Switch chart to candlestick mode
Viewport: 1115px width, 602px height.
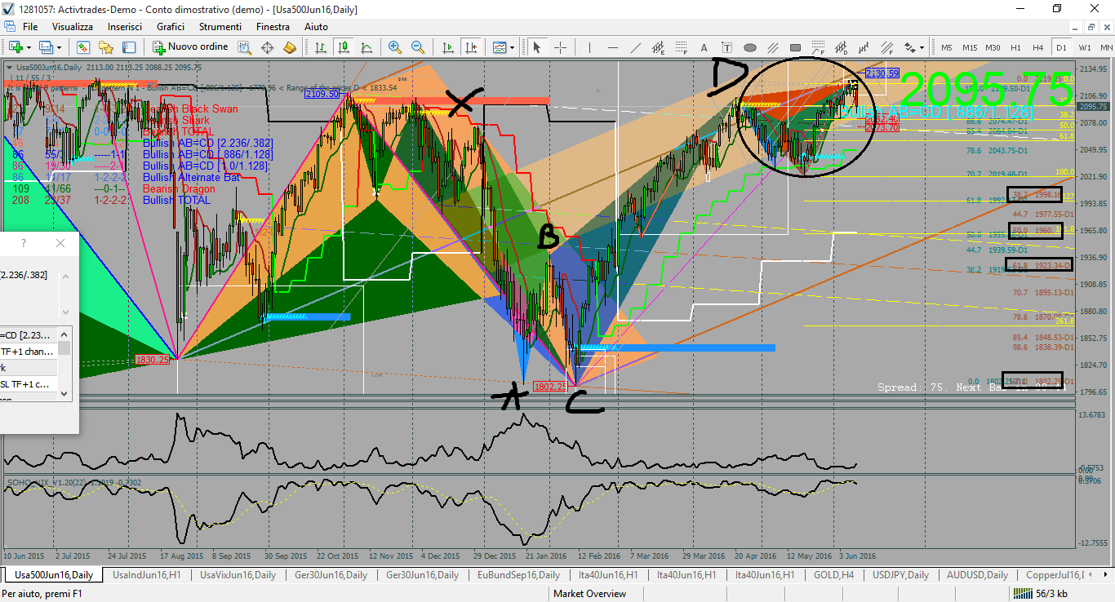[344, 47]
